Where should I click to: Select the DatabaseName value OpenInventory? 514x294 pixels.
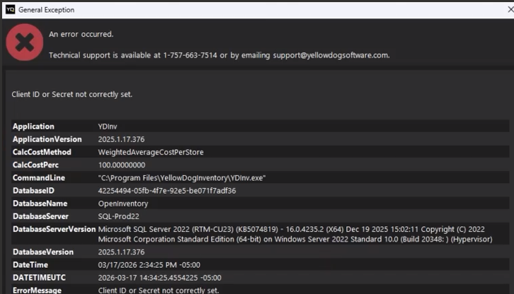(122, 204)
